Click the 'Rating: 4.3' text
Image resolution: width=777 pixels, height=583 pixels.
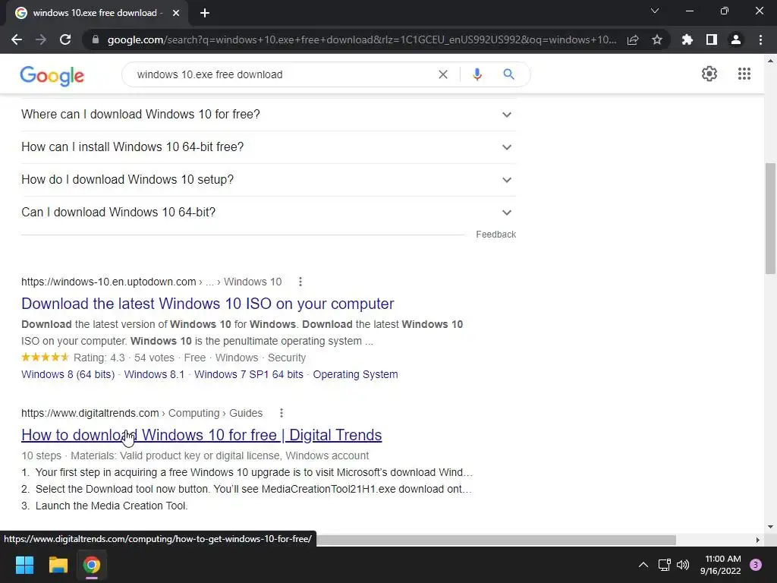point(99,358)
